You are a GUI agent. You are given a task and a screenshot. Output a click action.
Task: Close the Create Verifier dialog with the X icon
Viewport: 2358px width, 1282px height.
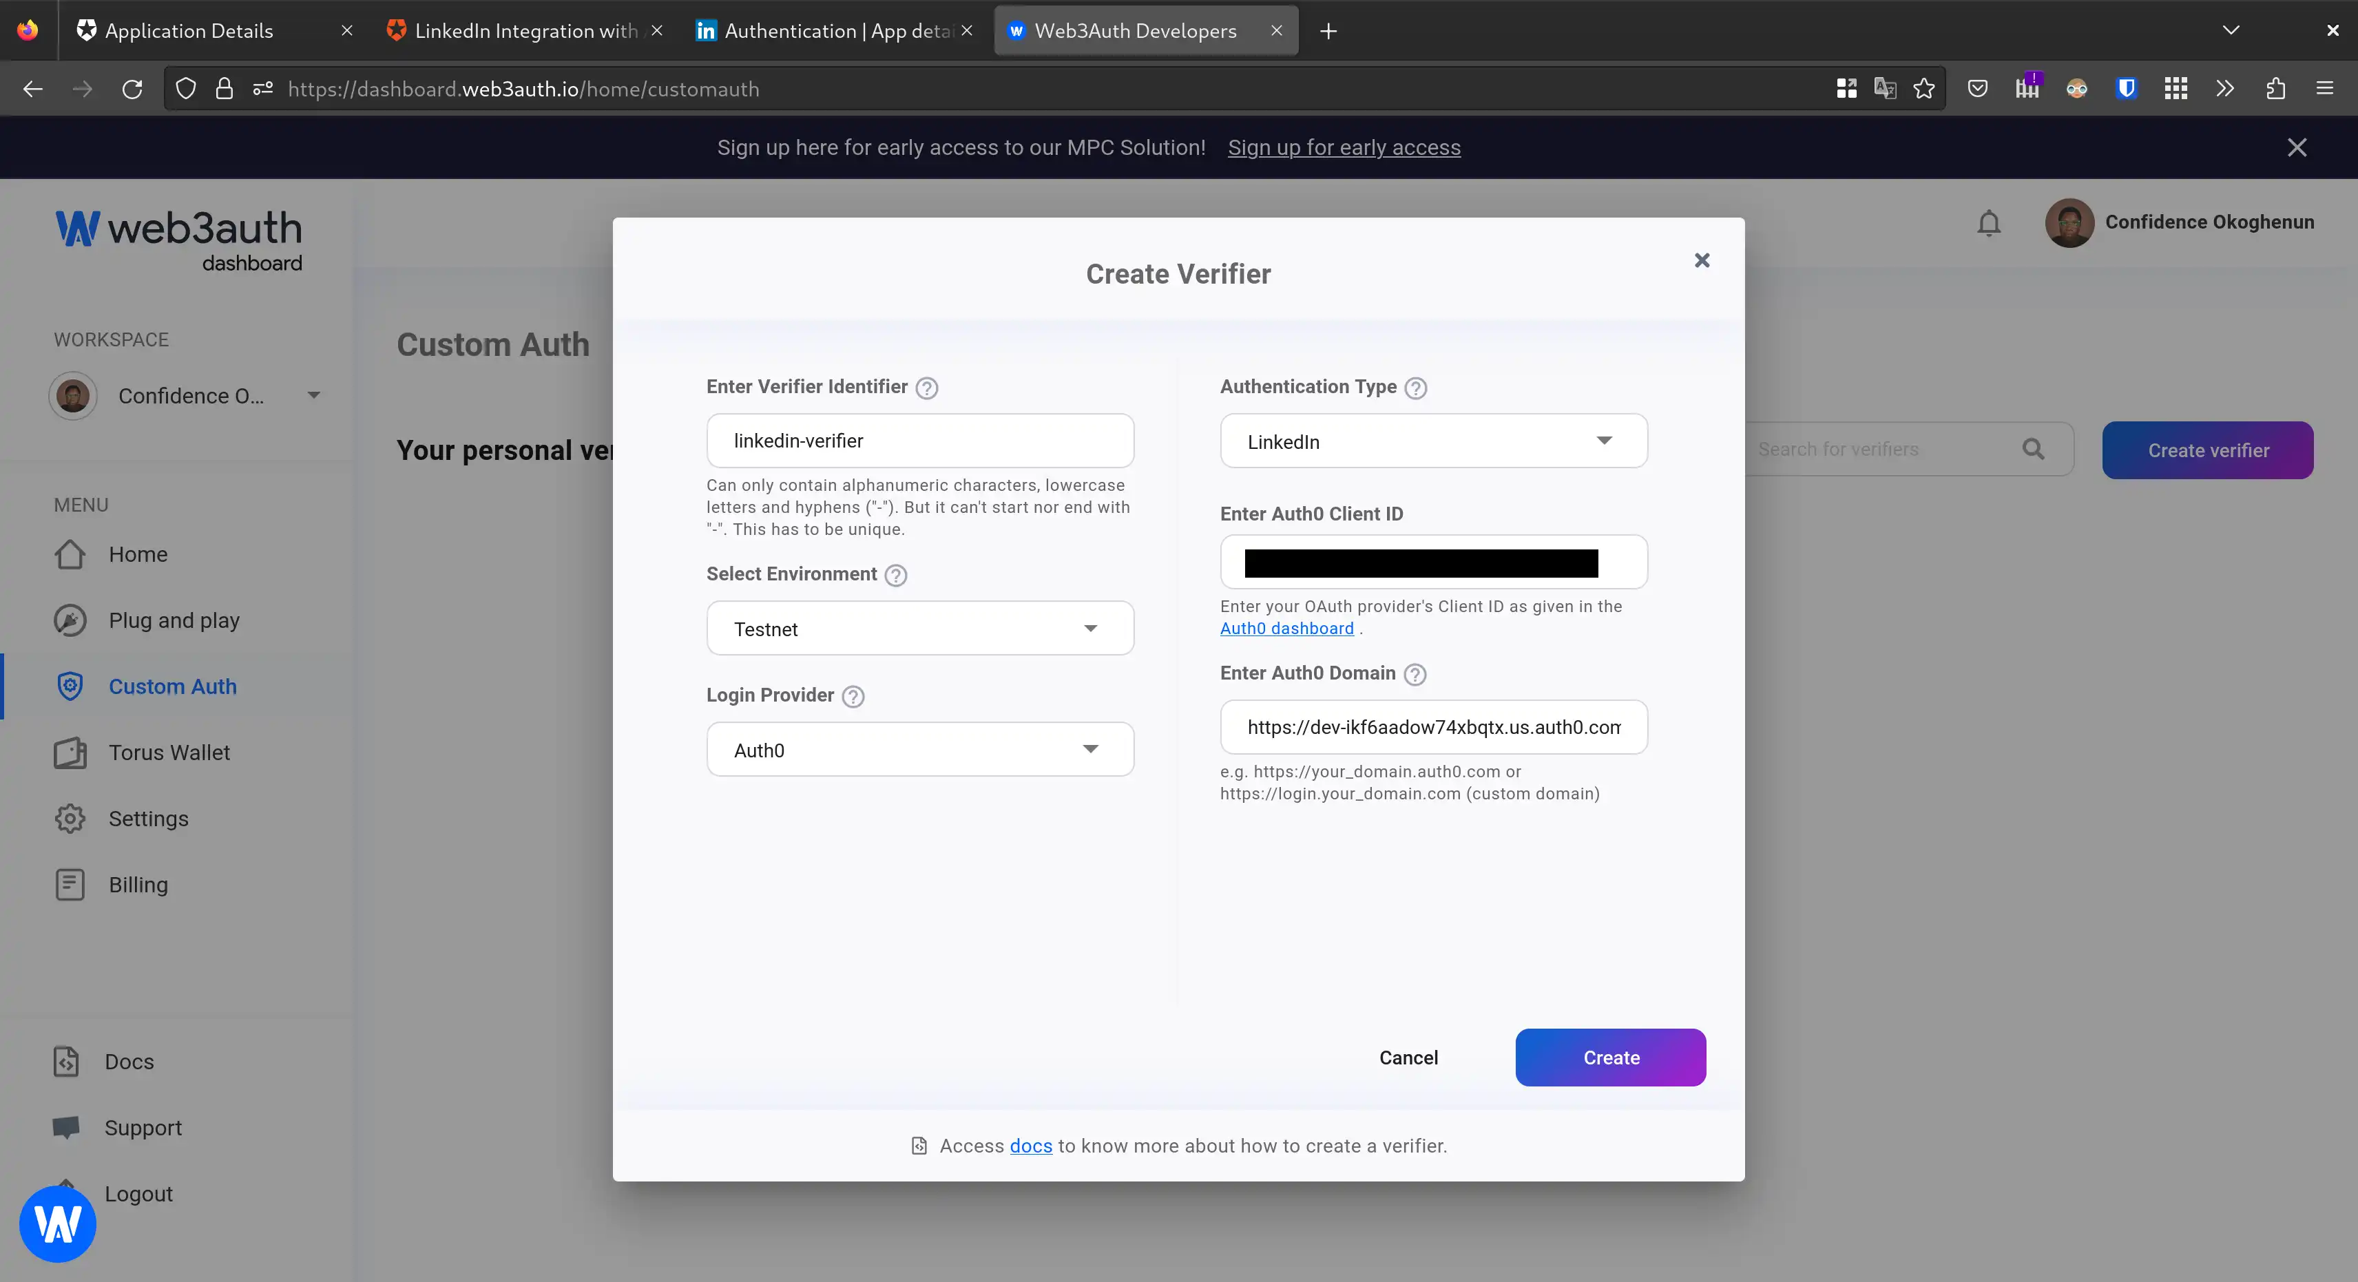pos(1702,261)
